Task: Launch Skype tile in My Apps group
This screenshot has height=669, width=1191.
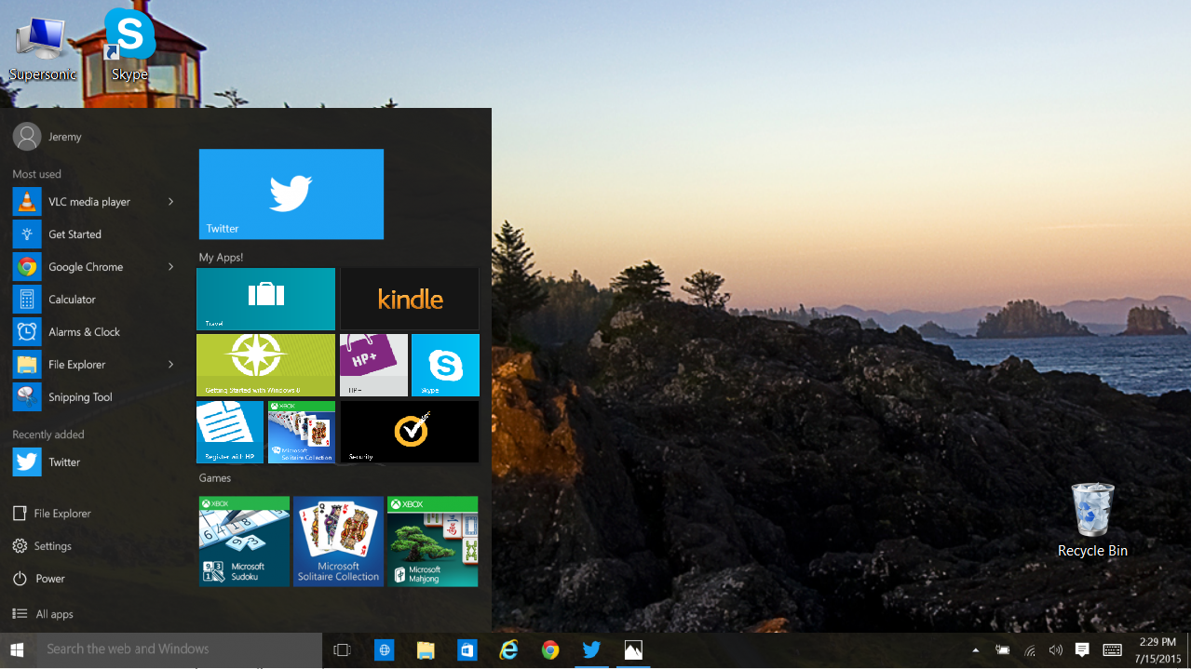Action: pos(445,366)
